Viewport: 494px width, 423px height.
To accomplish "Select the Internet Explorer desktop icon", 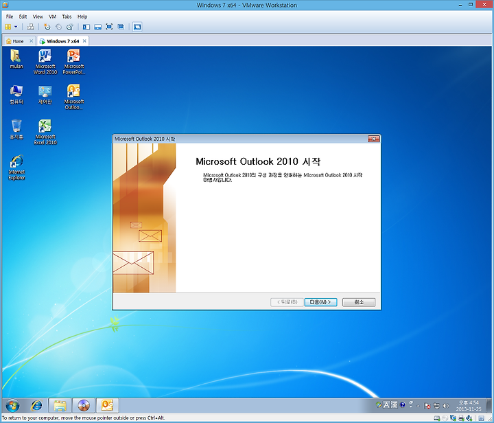I will 16,168.
